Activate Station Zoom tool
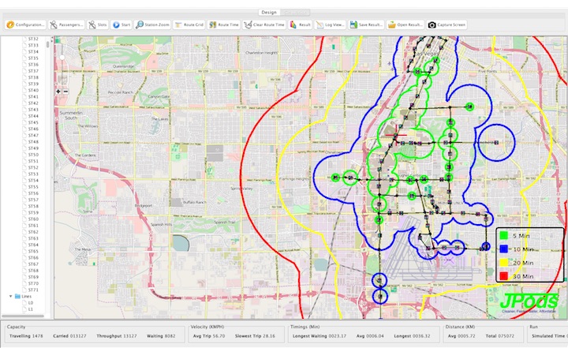The width and height of the screenshot is (568, 348). (x=152, y=24)
